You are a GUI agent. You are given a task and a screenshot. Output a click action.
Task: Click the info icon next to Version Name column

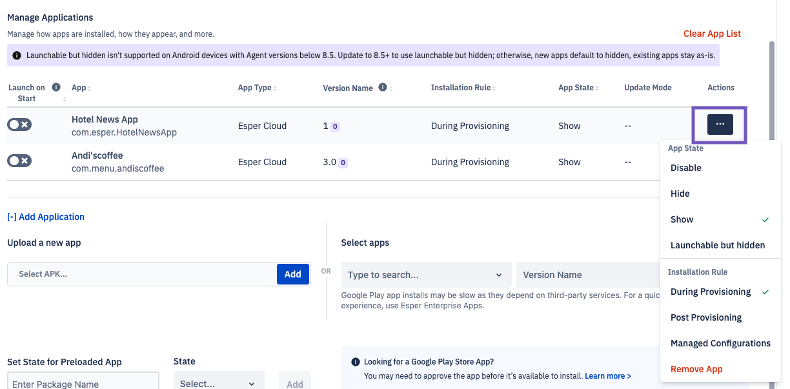(383, 87)
